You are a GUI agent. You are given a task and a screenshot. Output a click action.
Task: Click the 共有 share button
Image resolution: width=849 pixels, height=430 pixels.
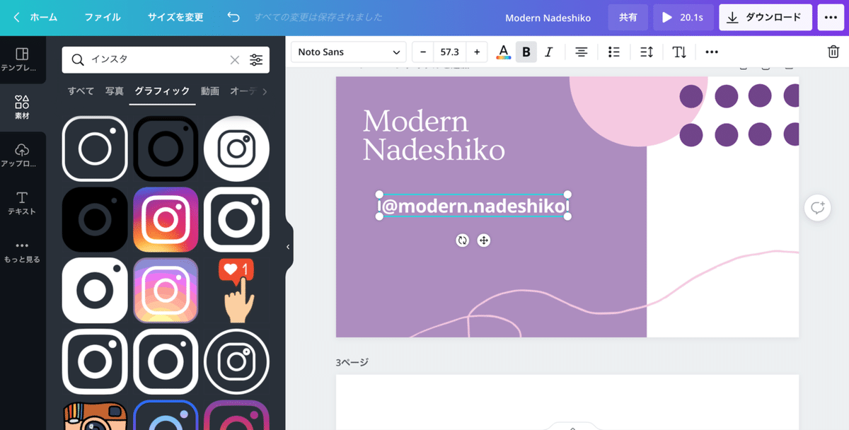coord(628,18)
